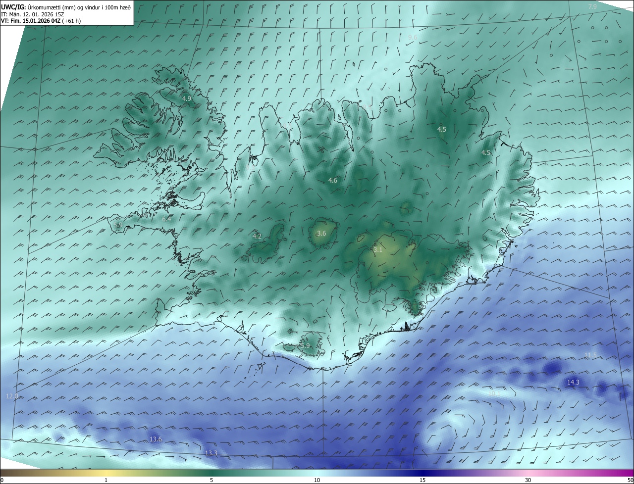Click the 'VT: Fim. 15.01.2026 04Z (+61 h)' line
Screen dimensions: 634x484
point(41,21)
